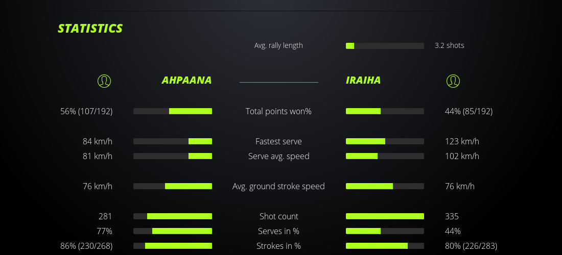The height and width of the screenshot is (255, 562).
Task: Click the Total points won% label
Action: point(278,111)
